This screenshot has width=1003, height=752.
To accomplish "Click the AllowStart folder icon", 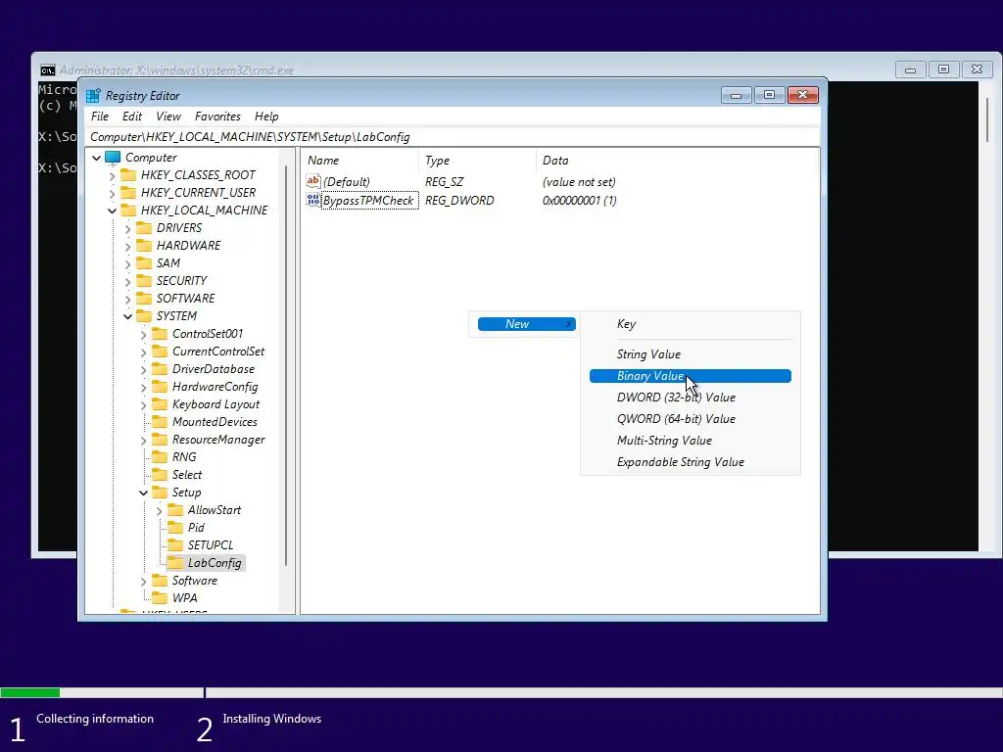I will point(175,510).
